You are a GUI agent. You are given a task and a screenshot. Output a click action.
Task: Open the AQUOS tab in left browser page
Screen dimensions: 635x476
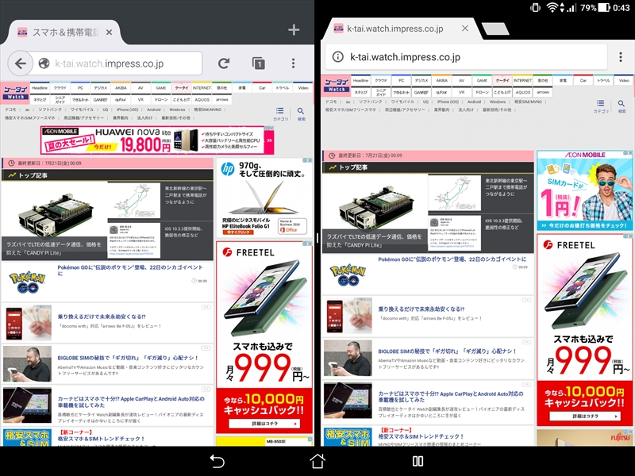pyautogui.click(x=202, y=100)
